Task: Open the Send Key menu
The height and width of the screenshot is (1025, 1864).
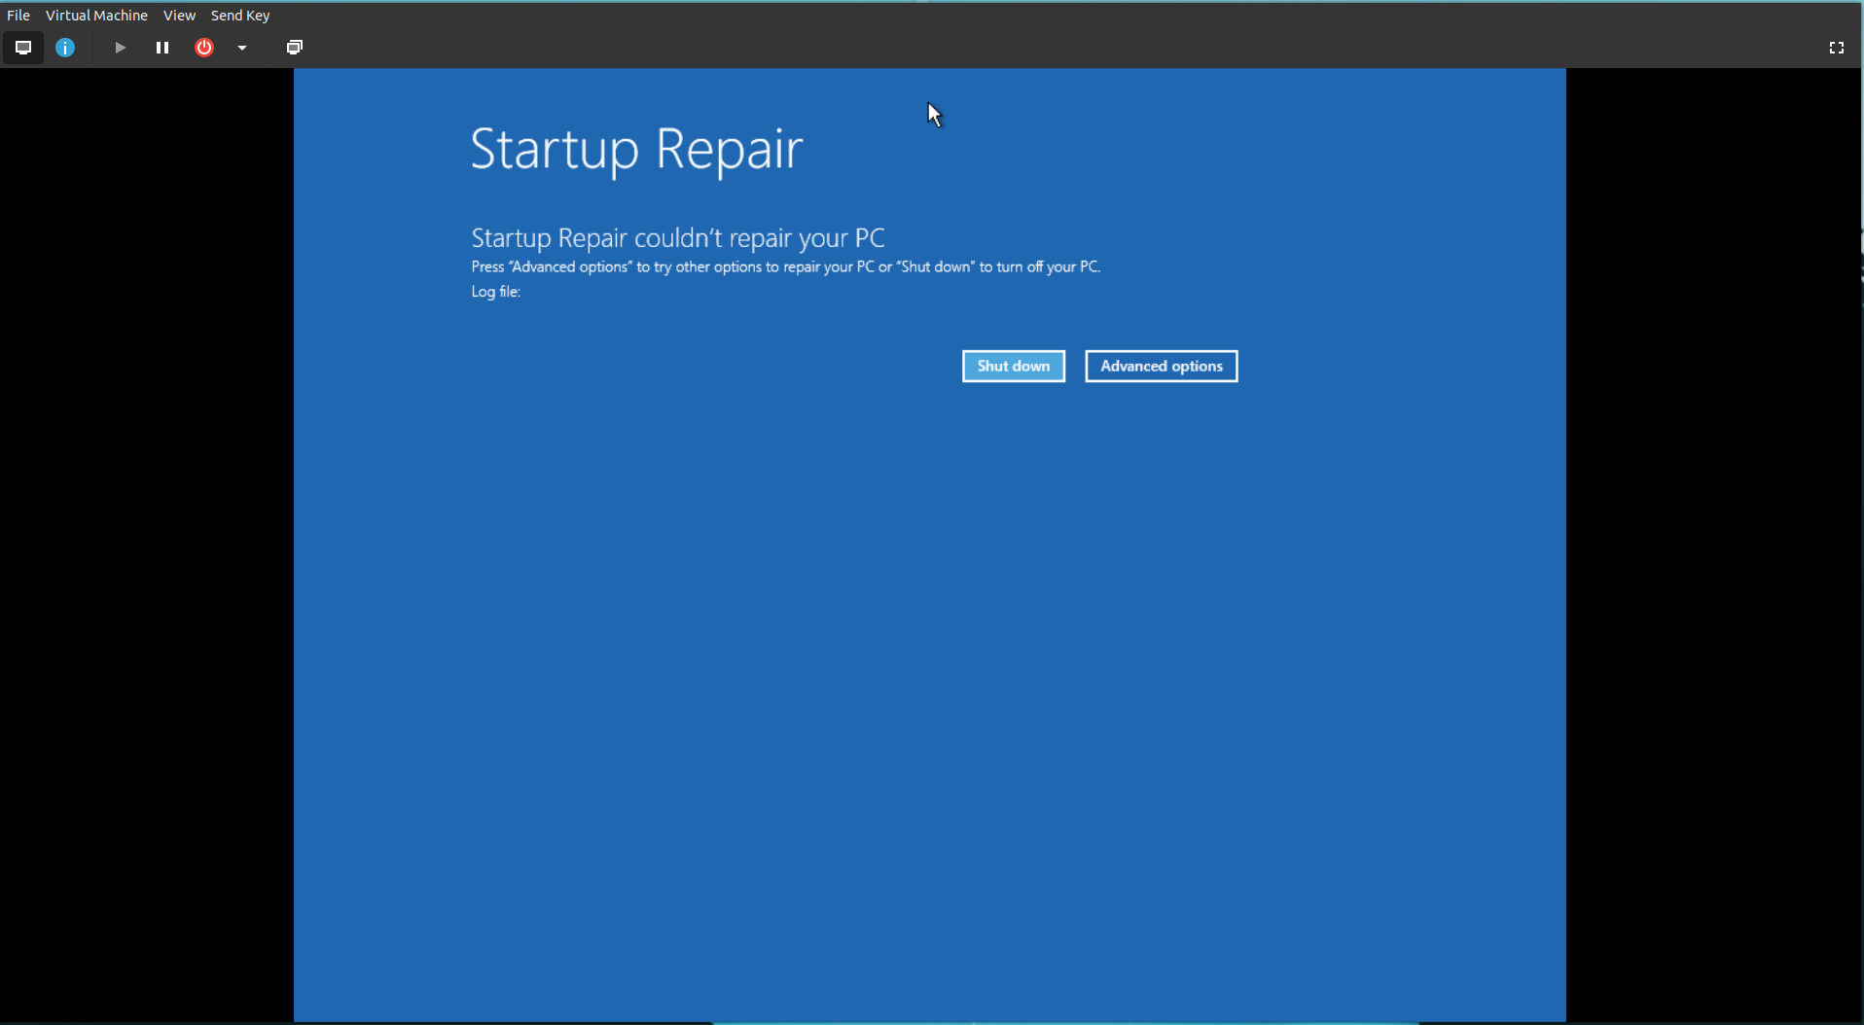Action: tap(239, 15)
